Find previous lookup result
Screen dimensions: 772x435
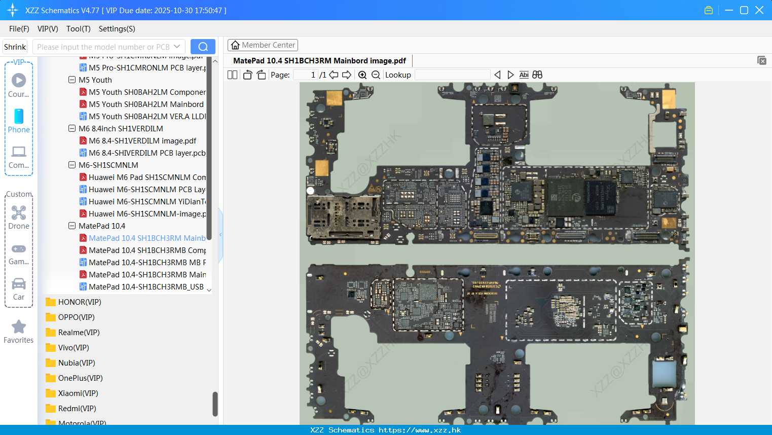[x=497, y=75]
